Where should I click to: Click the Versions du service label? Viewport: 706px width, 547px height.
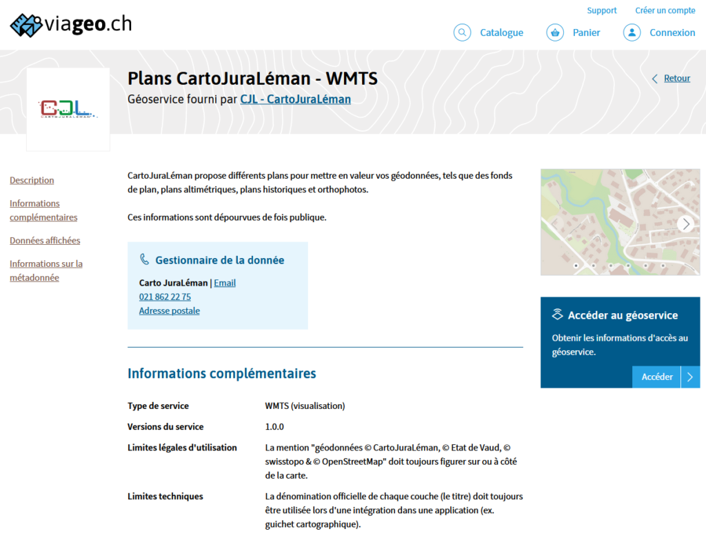(x=165, y=427)
